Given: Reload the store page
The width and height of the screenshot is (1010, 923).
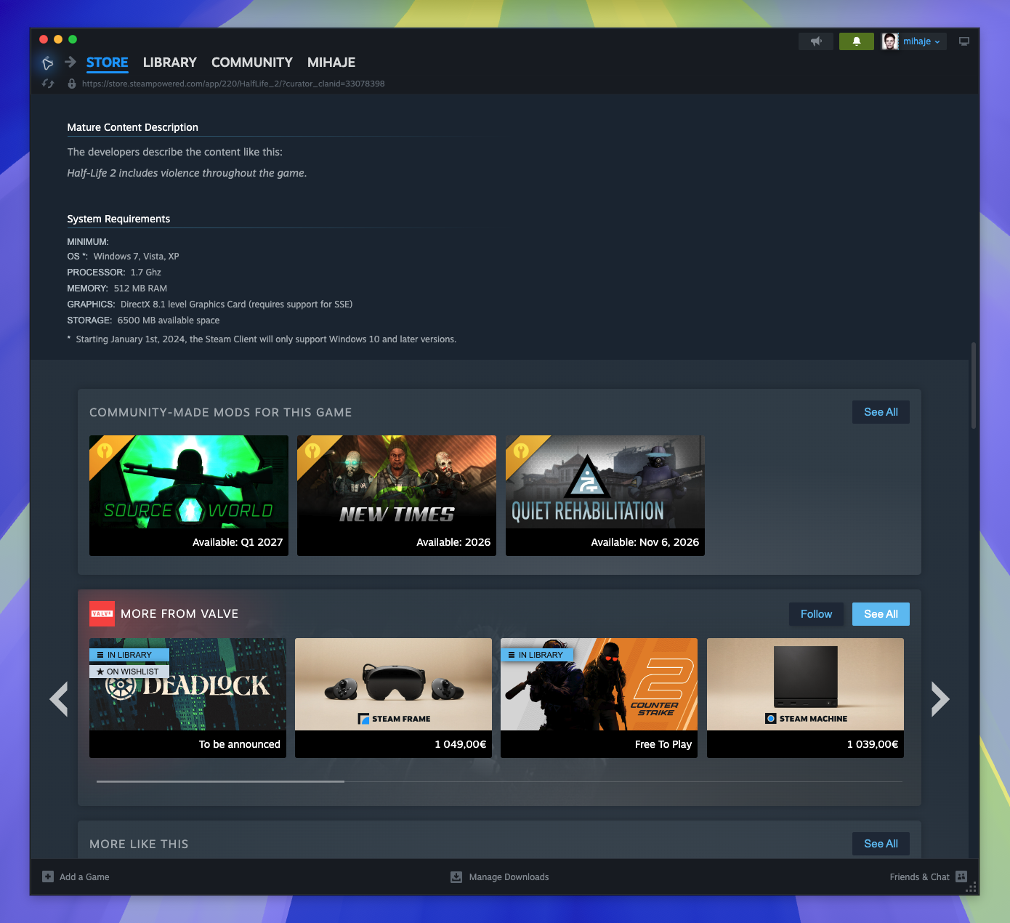Looking at the screenshot, I should click(x=48, y=84).
